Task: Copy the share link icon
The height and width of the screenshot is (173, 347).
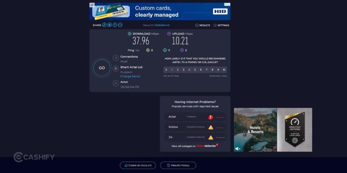Action: pos(104,25)
